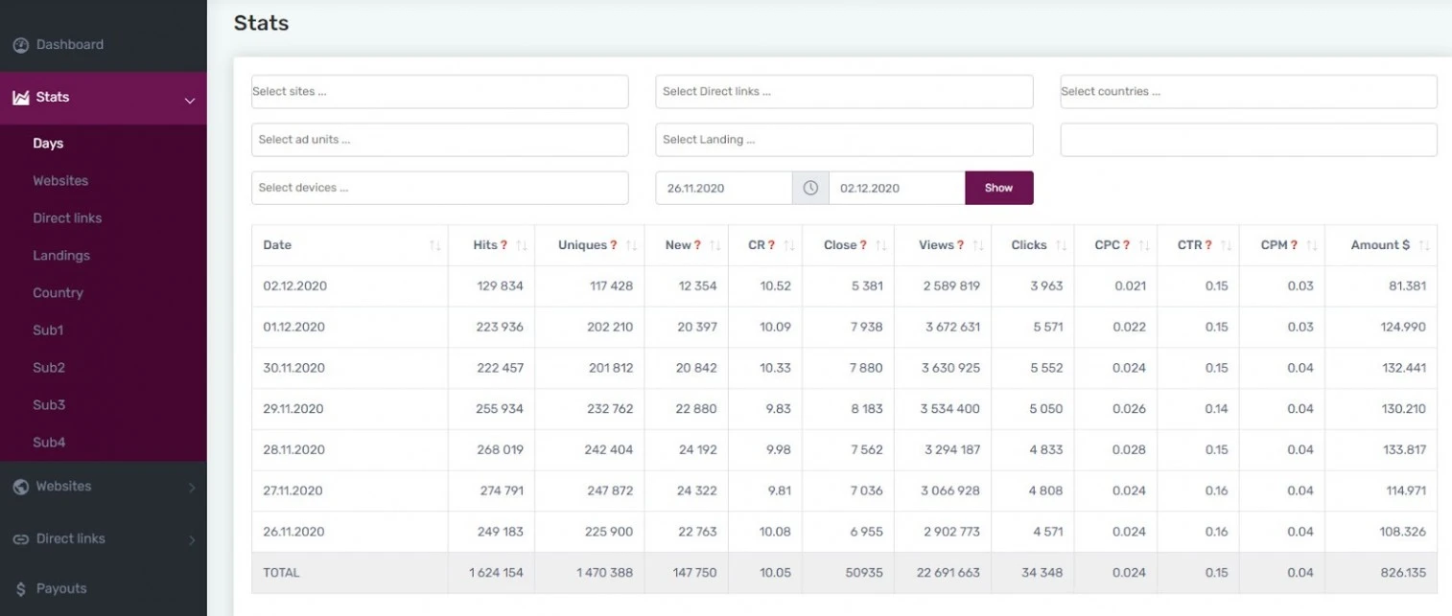This screenshot has width=1452, height=616.
Task: Open the Days stats submenu item
Action: coord(48,144)
